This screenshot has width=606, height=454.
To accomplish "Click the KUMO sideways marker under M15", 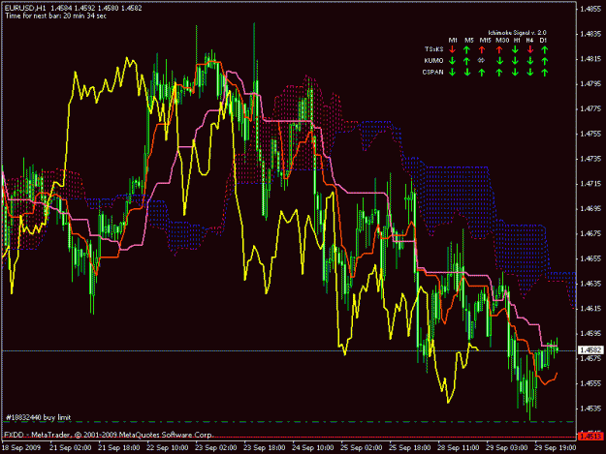I will (482, 61).
